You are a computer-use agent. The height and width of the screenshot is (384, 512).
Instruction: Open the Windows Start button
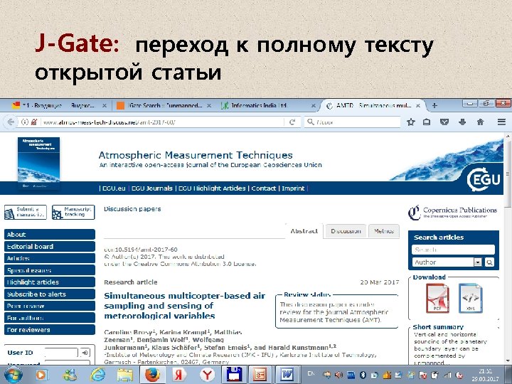pos(13,375)
